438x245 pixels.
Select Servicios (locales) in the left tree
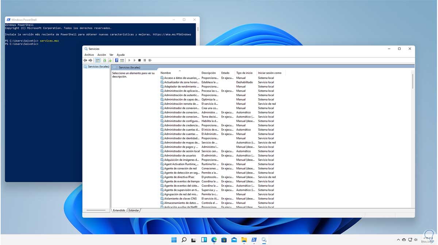pos(98,67)
